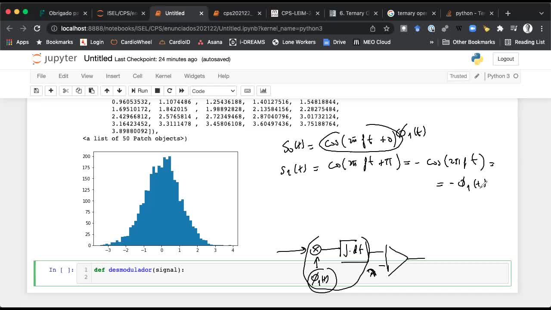Open the Insert menu
This screenshot has height=310, width=551.
(113, 76)
